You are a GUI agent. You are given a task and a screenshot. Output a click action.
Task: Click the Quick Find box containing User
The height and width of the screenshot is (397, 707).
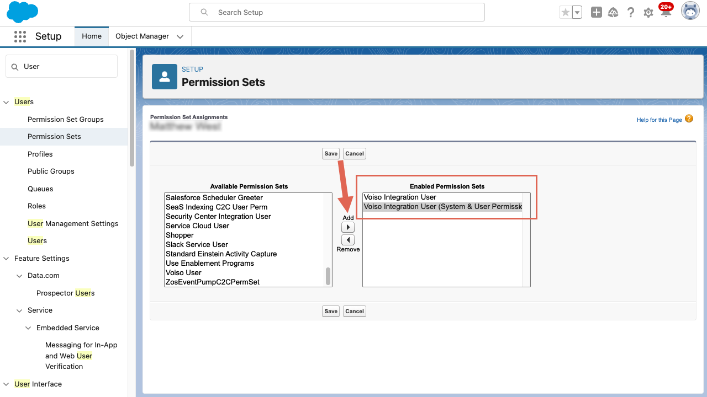[61, 66]
